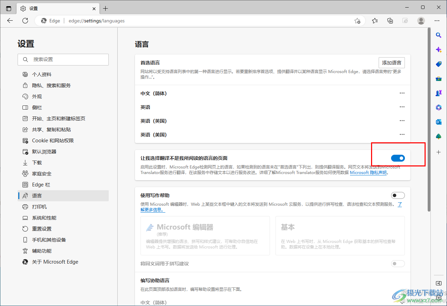Open the vertical tab actions menu icon
The image size is (447, 306).
[9, 8]
